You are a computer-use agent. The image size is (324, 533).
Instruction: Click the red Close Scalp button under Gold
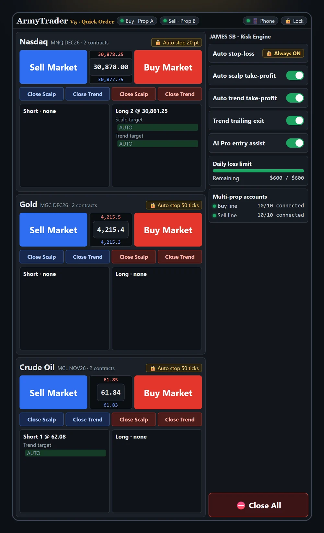click(x=134, y=257)
